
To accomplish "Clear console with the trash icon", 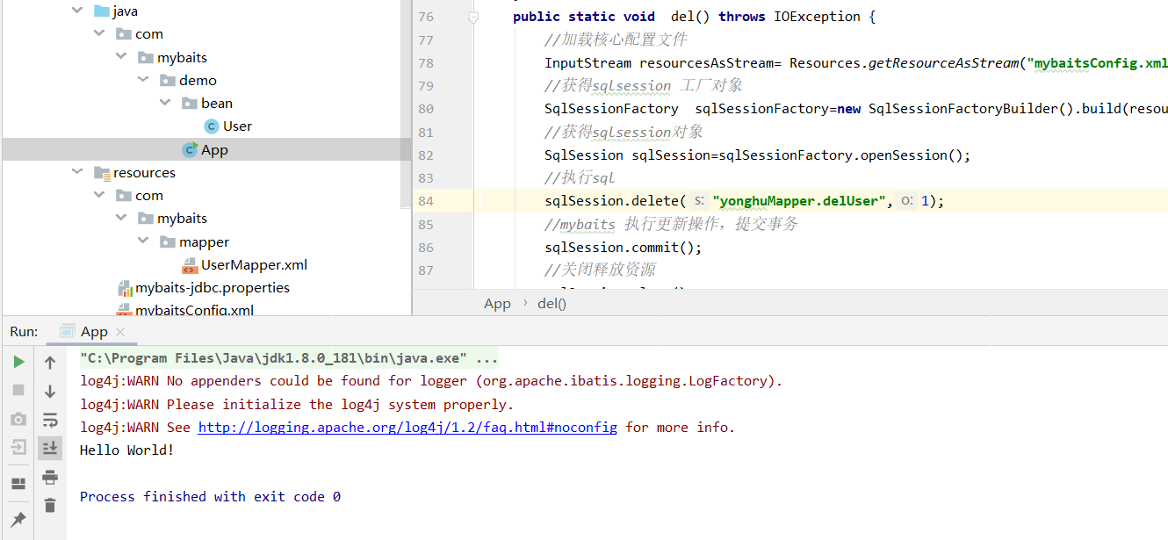I will coord(50,505).
